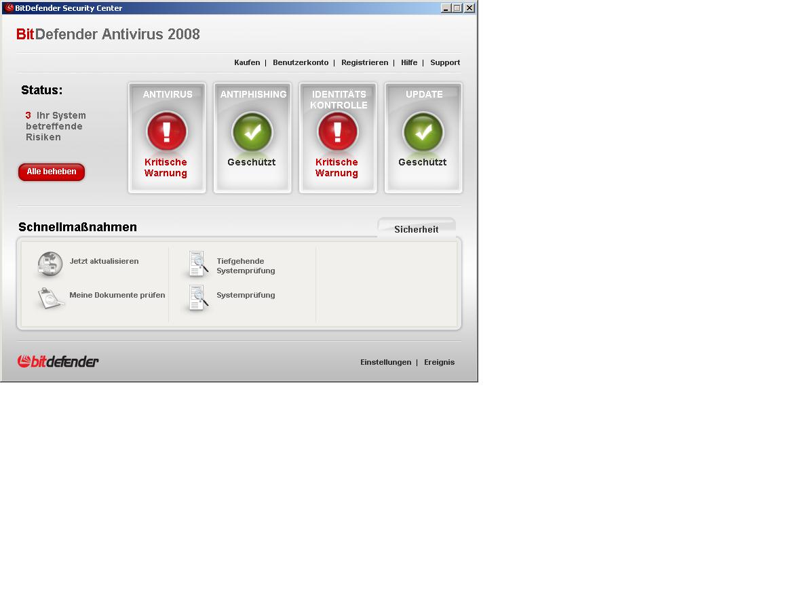The height and width of the screenshot is (615, 787).
Task: Click the green Antiphishing protected checkmark icon
Action: pos(252,132)
